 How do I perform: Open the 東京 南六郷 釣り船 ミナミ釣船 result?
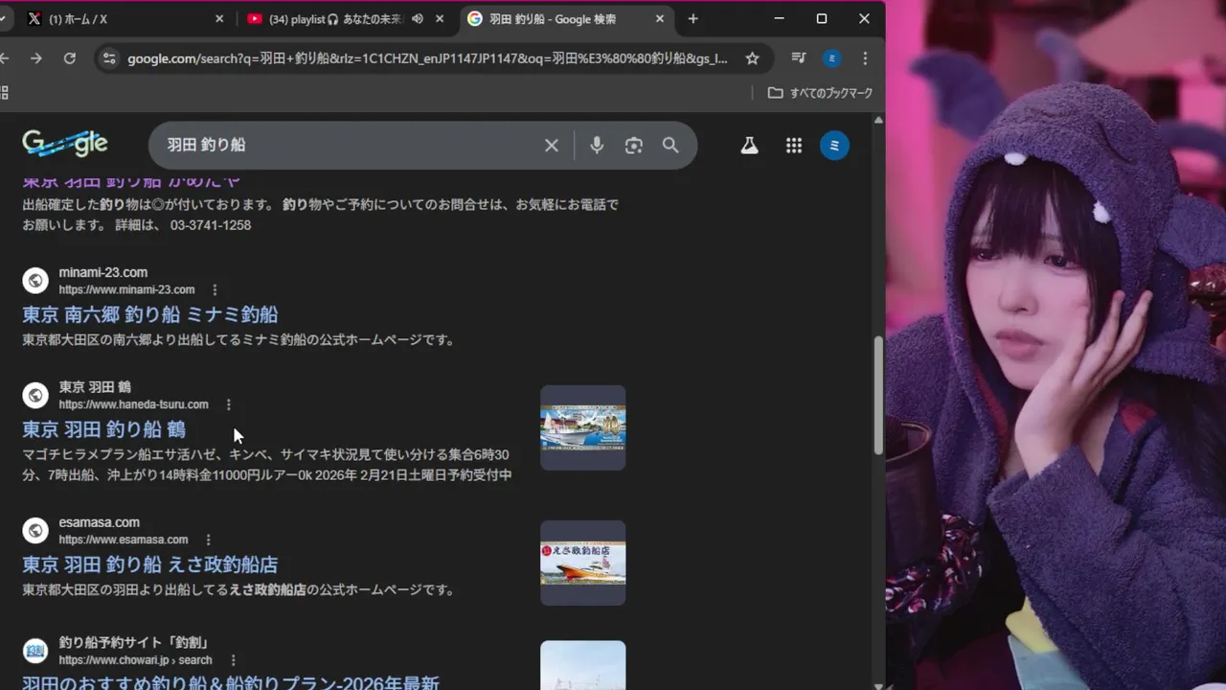pos(150,314)
